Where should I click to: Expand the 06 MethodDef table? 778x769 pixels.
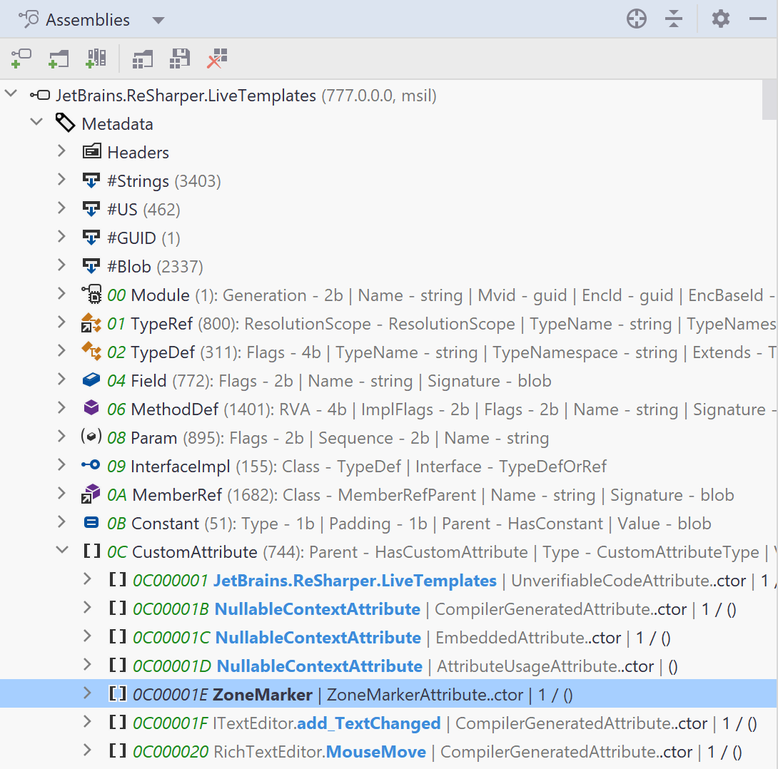click(x=62, y=408)
